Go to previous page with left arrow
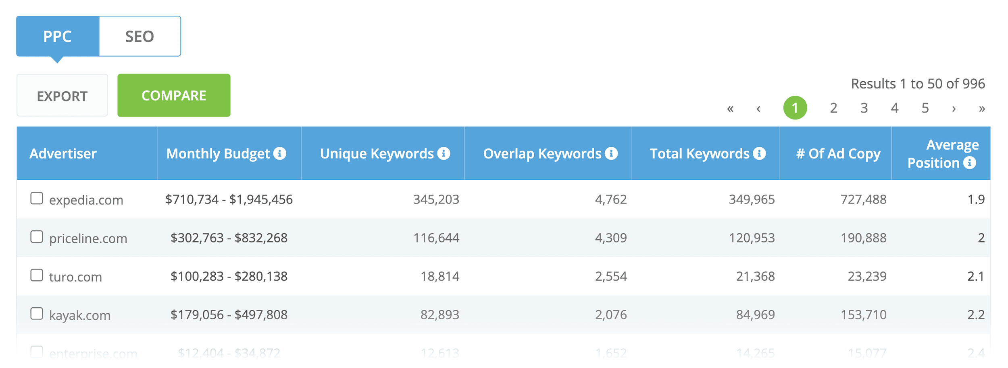 758,109
